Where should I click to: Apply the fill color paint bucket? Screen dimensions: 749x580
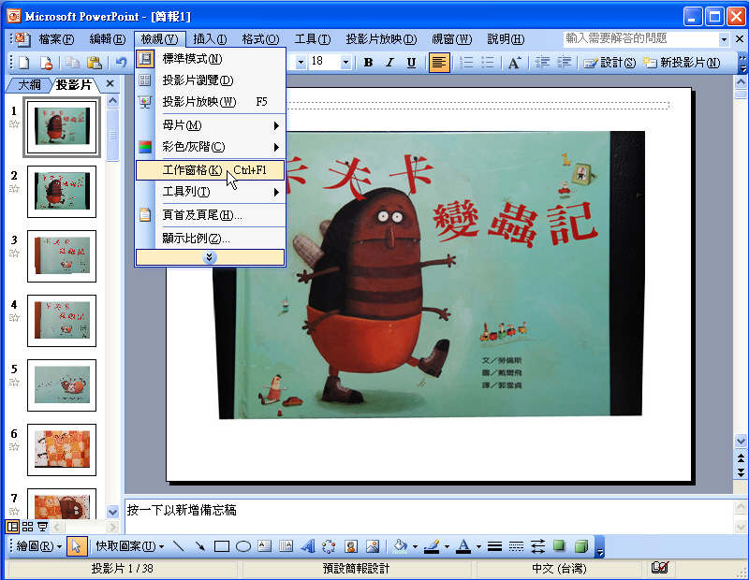pyautogui.click(x=401, y=546)
